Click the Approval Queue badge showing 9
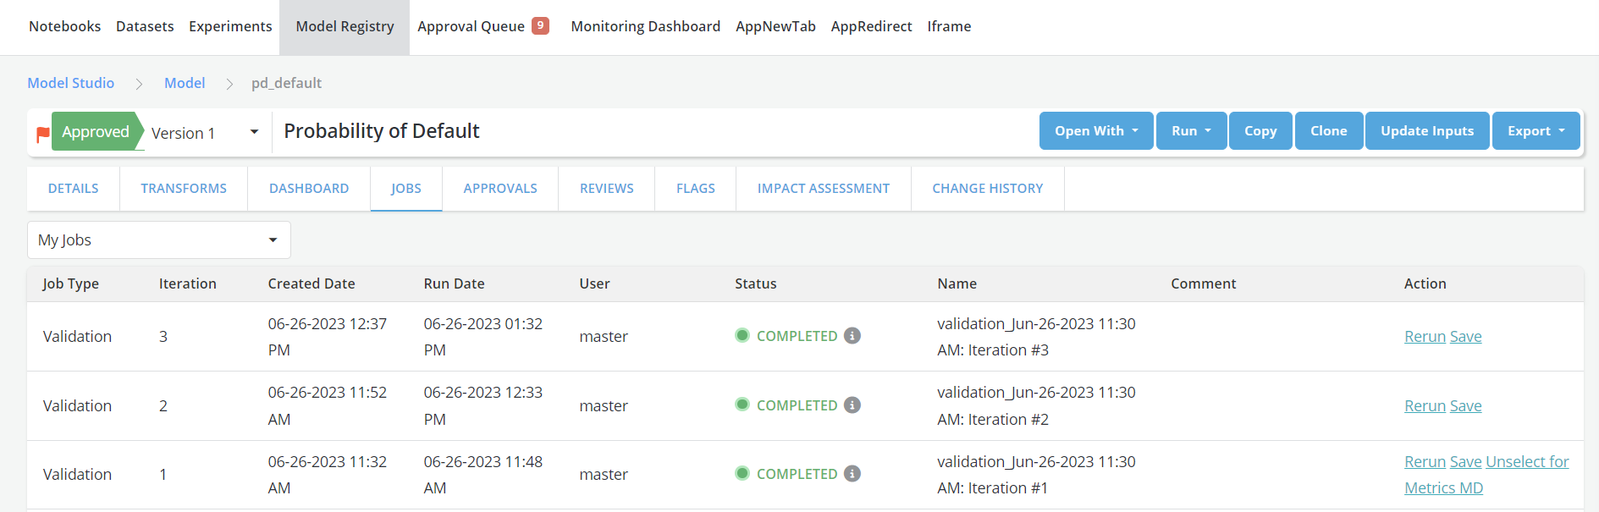 click(x=540, y=25)
